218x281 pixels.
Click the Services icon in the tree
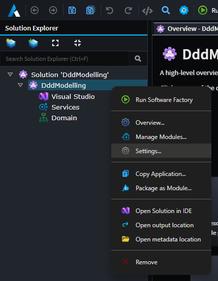coord(44,107)
